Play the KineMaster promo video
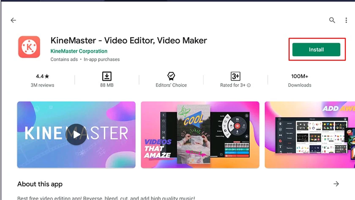 76,134
